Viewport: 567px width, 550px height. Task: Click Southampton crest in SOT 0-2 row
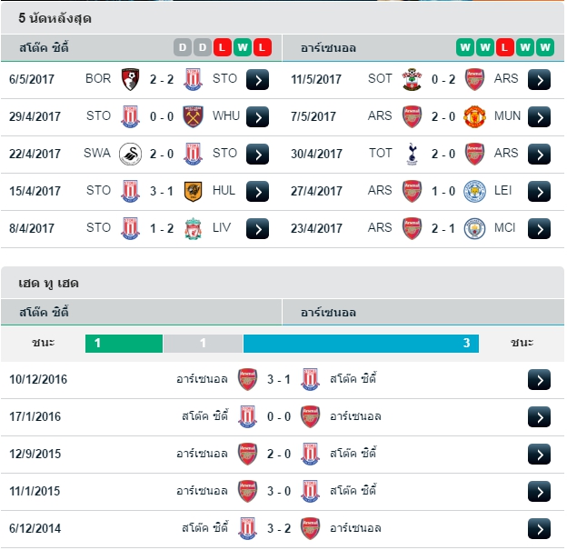point(412,79)
